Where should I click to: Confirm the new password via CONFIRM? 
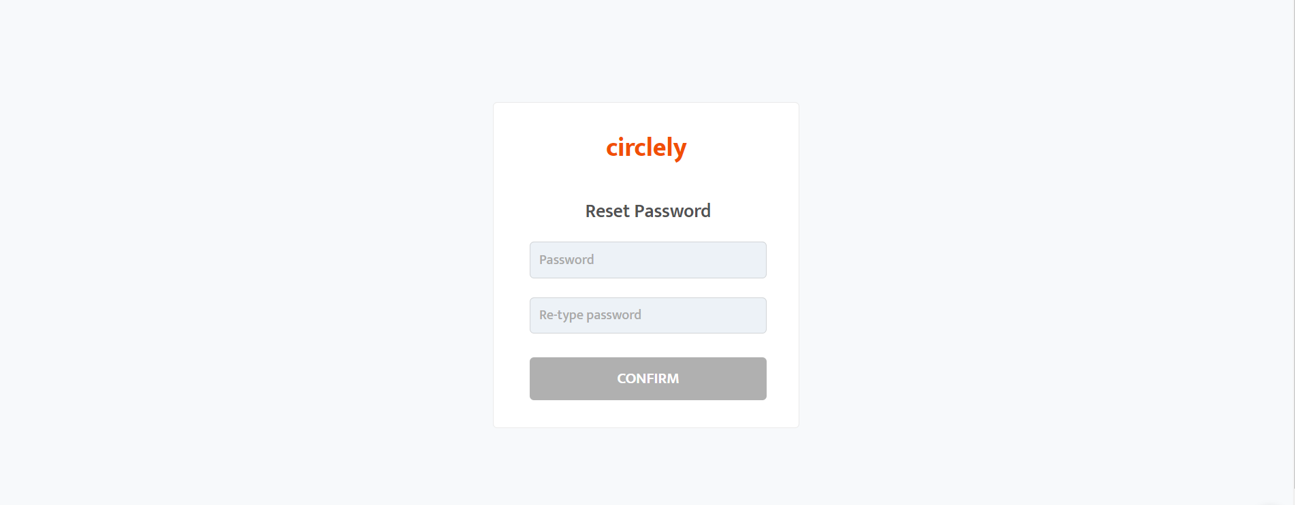(647, 378)
